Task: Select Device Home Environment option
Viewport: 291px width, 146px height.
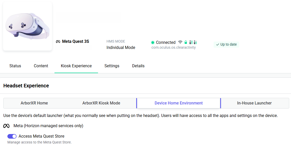Action: (179, 103)
